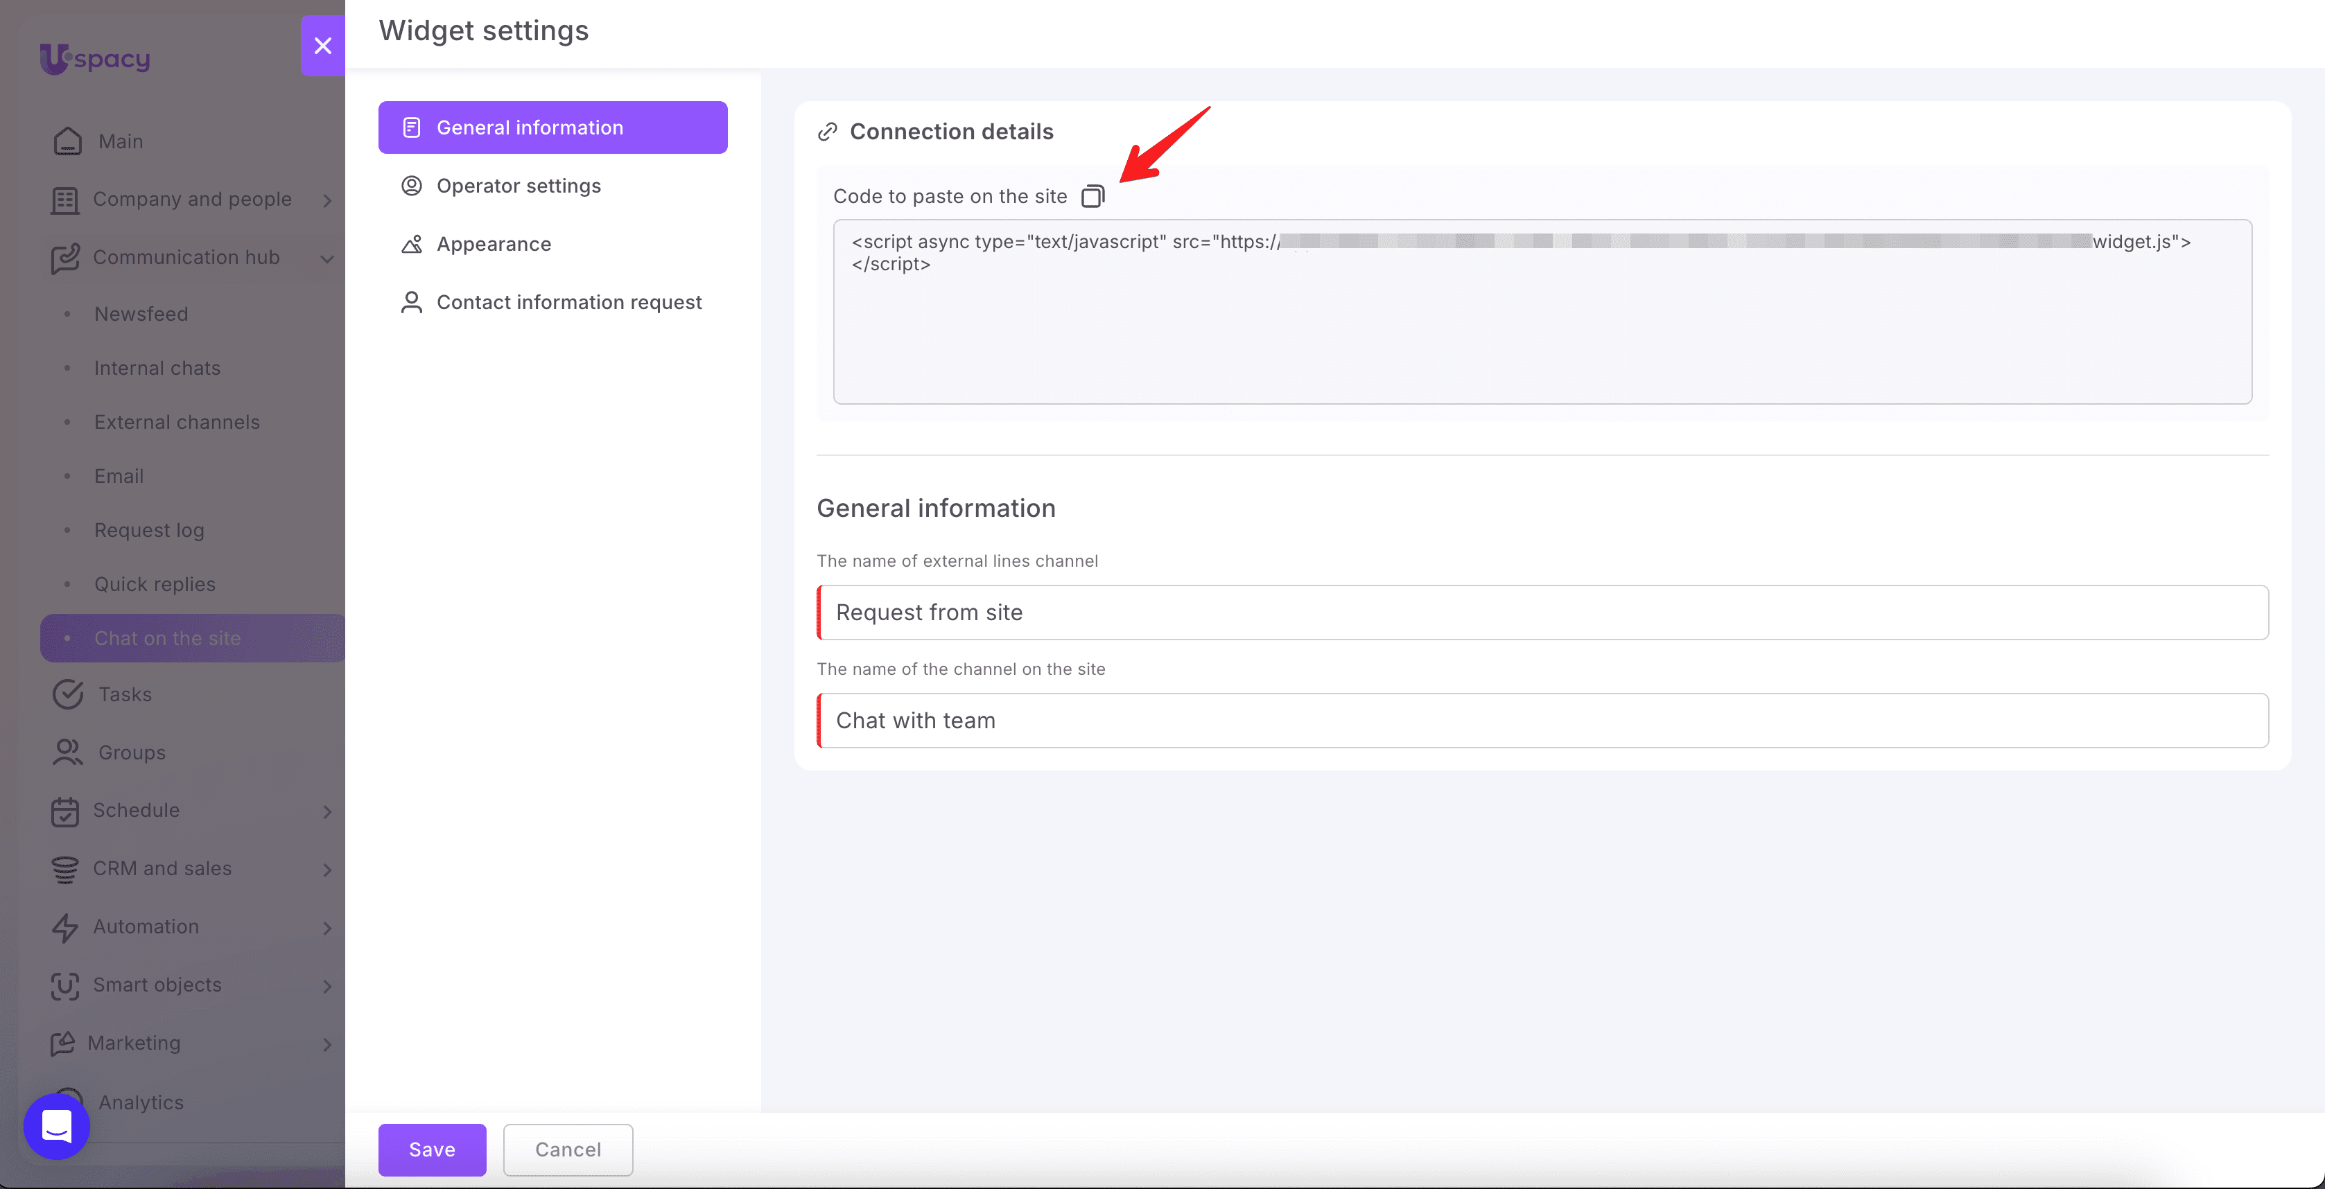Expand the CRM and sales submenu
2325x1189 pixels.
pos(328,870)
